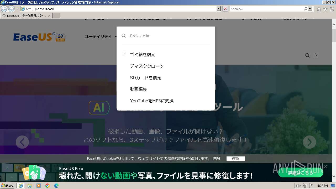Open search provider dropdown arrow
This screenshot has width=336, height=189.
tap(310, 9)
